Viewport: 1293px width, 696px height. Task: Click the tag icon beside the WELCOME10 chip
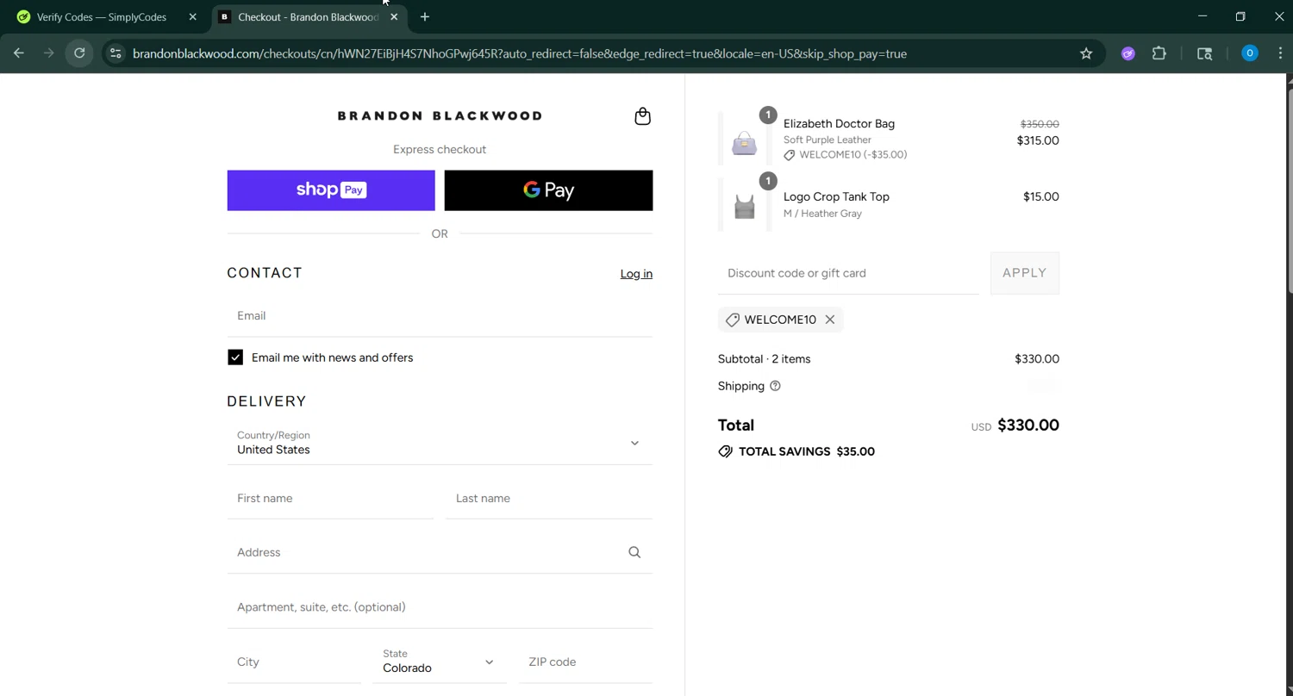732,320
